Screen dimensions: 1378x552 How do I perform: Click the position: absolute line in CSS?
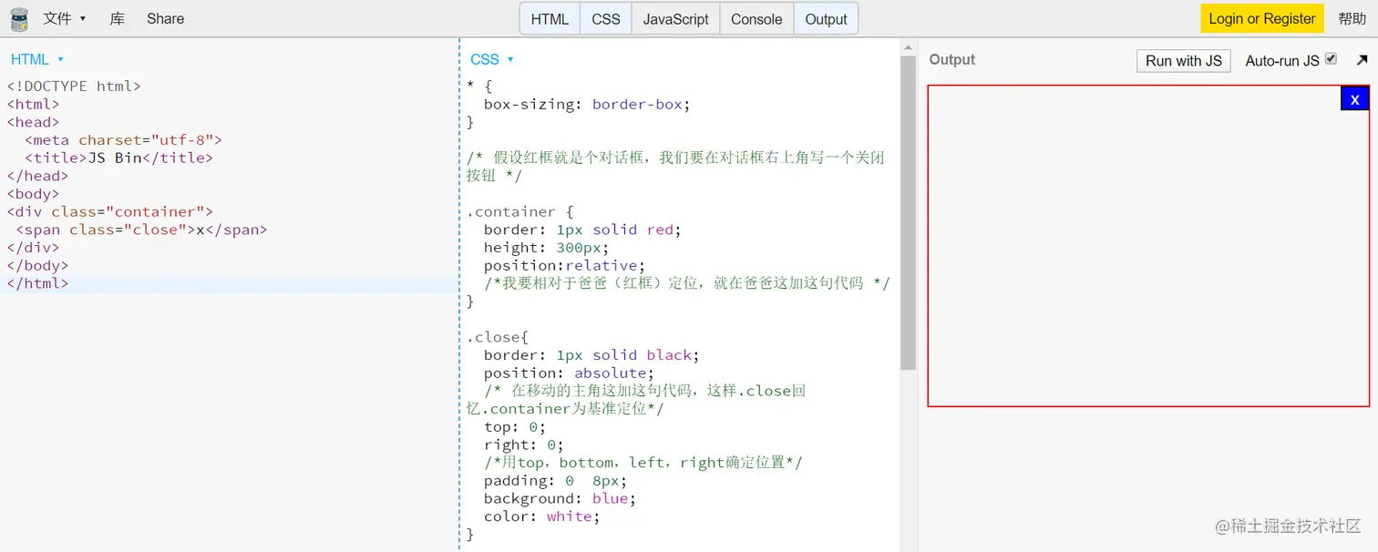point(569,373)
